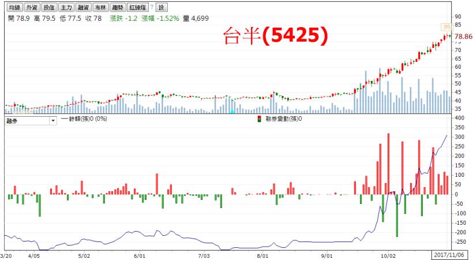Open the 融券 indicator dropdown

(31, 121)
